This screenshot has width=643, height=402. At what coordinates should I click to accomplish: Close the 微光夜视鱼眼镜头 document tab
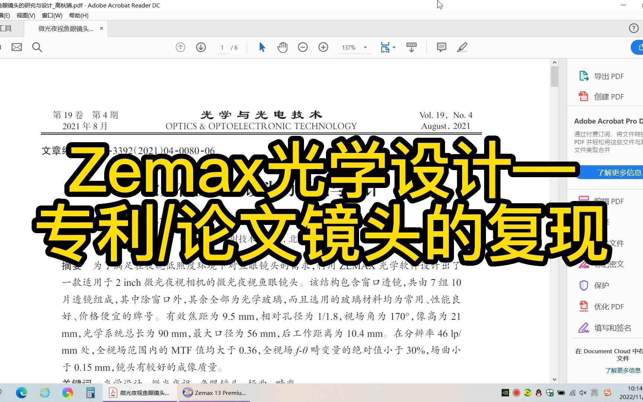(102, 28)
